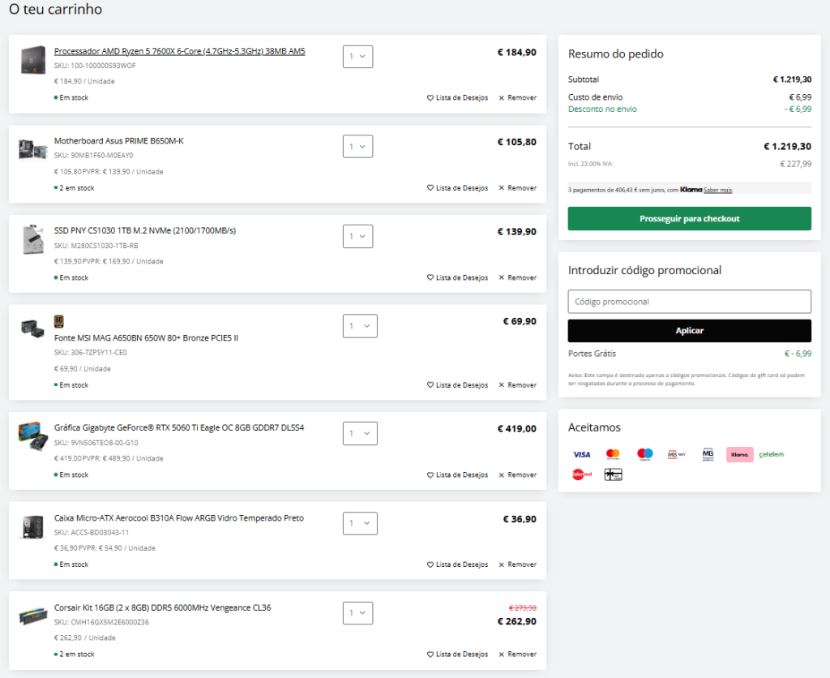Click Prosseguir para checkout button

tap(689, 219)
